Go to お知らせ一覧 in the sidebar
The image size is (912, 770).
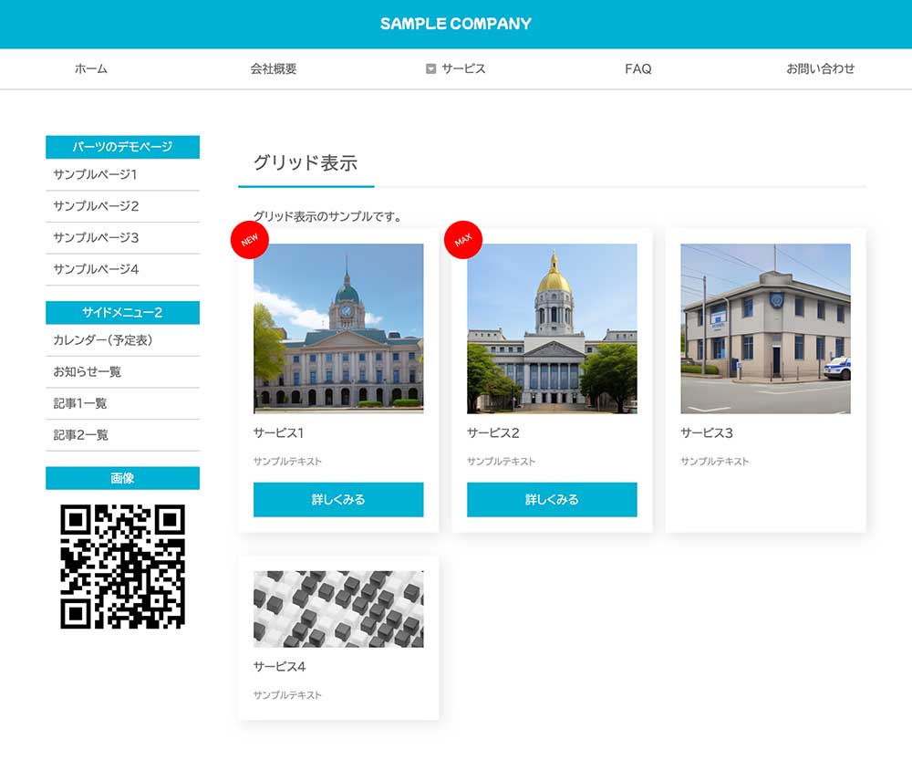(123, 371)
